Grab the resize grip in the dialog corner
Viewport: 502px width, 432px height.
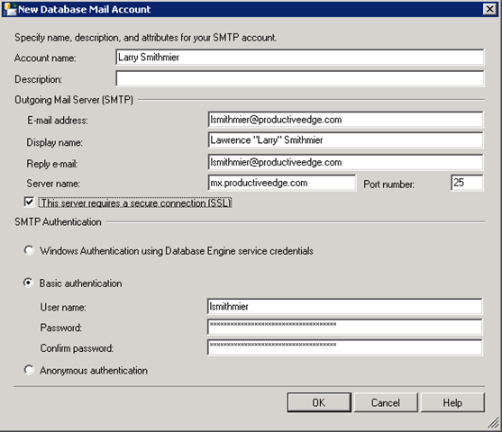click(x=493, y=423)
